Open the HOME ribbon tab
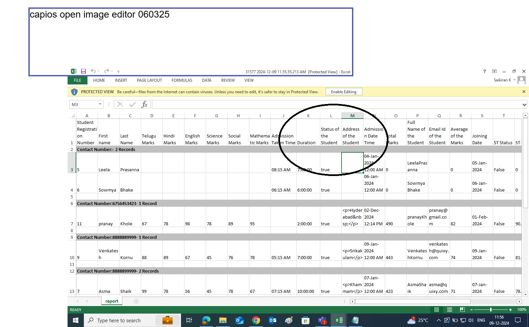 (99, 80)
